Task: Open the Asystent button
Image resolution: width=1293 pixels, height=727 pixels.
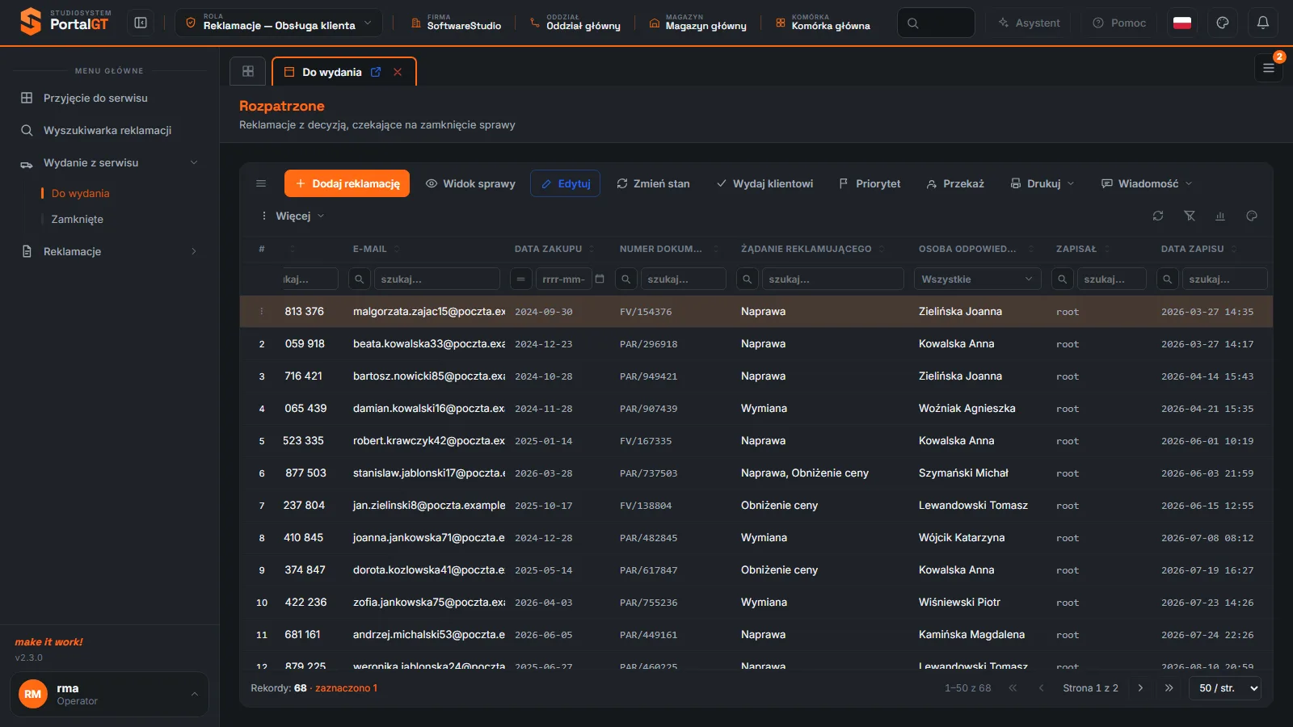Action: 1028,23
